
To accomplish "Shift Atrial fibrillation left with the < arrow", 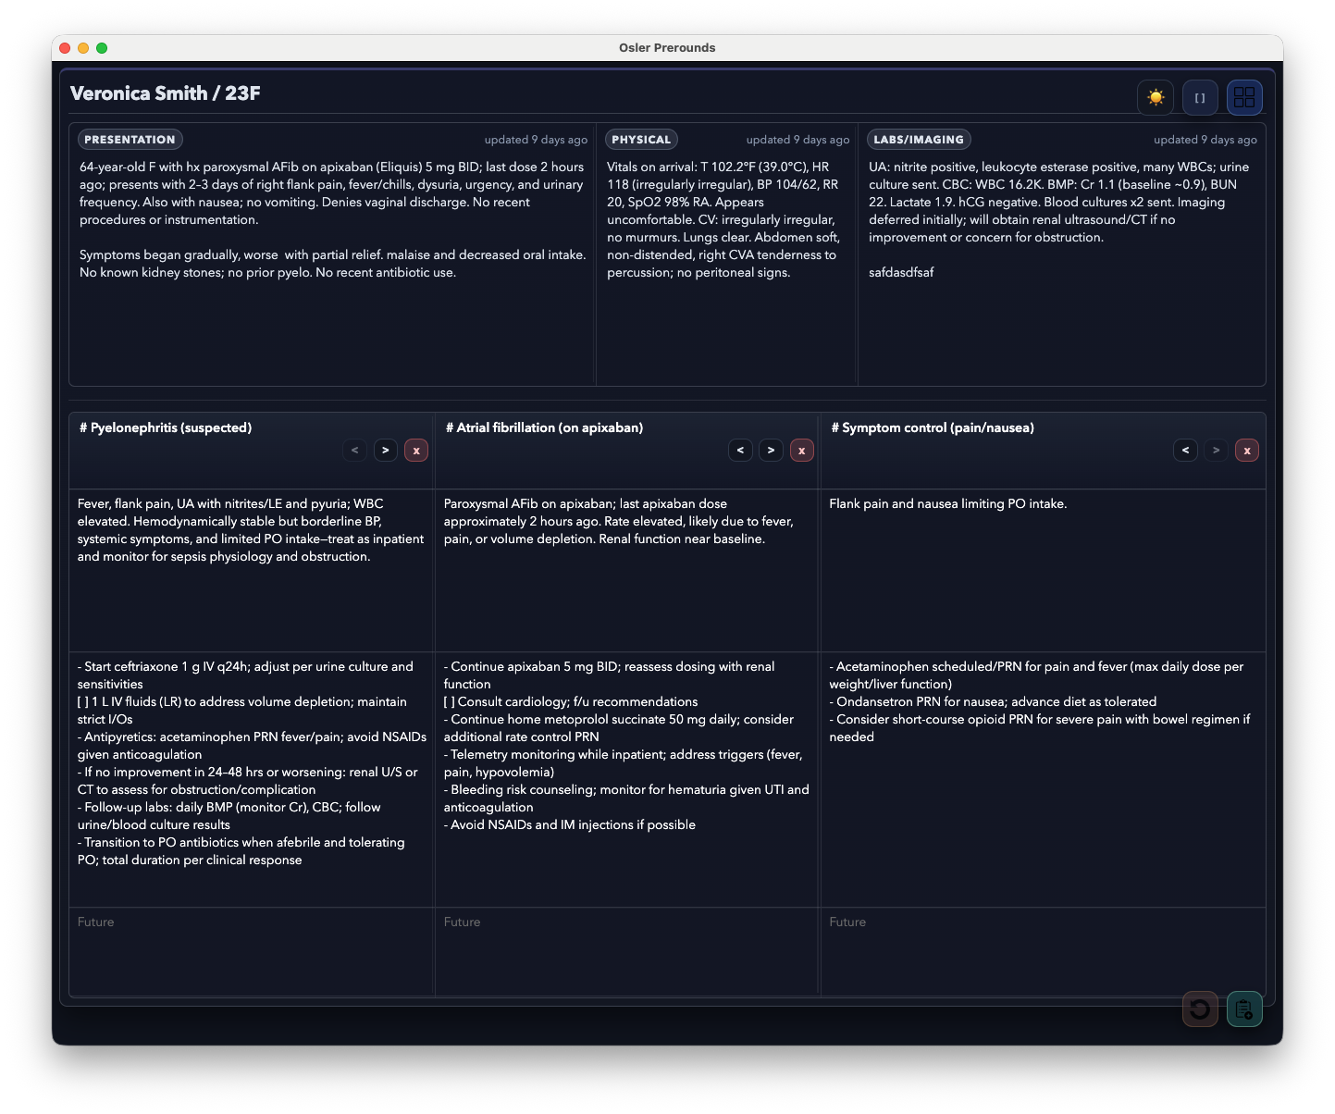I will 740,450.
